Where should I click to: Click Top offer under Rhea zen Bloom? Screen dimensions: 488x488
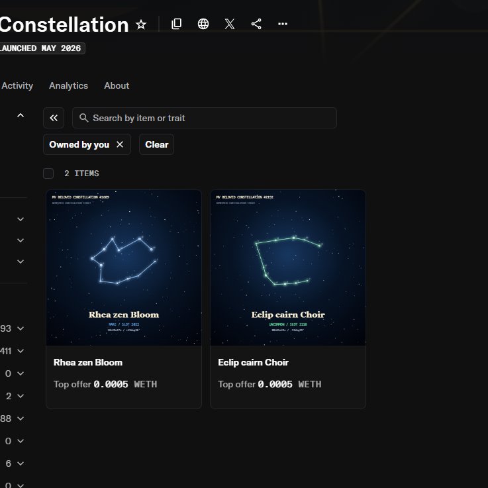point(105,384)
